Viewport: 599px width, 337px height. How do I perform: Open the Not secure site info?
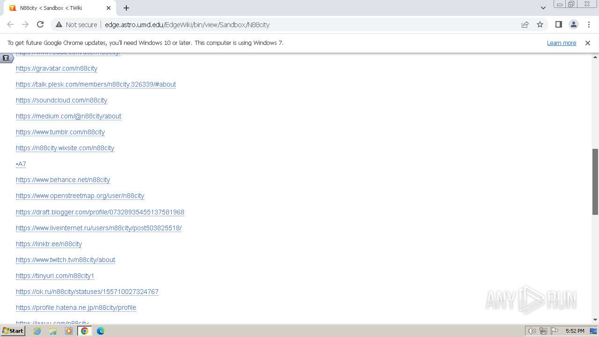tap(76, 24)
